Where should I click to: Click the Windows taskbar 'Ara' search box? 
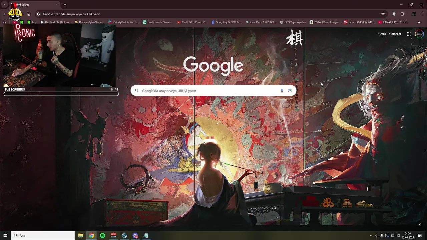coord(43,236)
